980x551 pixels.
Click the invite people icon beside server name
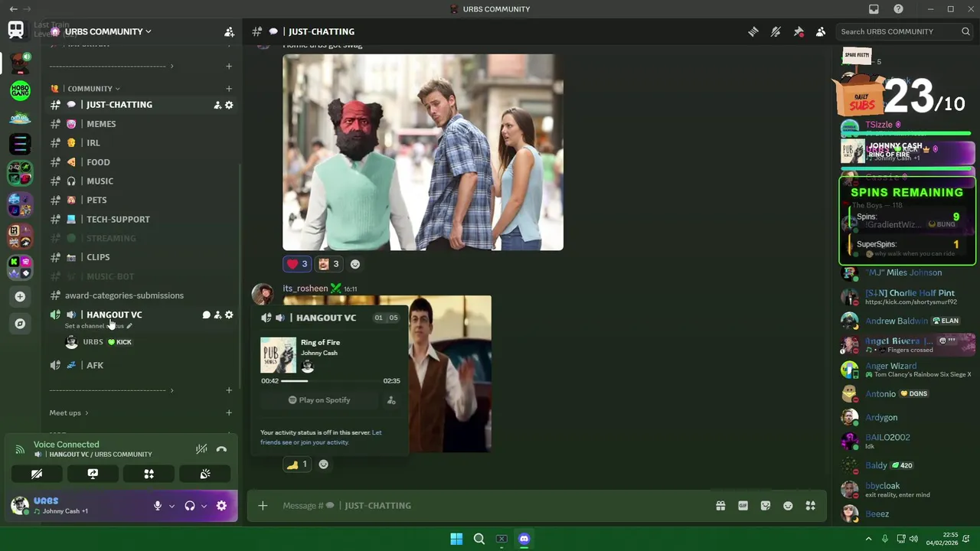(229, 31)
